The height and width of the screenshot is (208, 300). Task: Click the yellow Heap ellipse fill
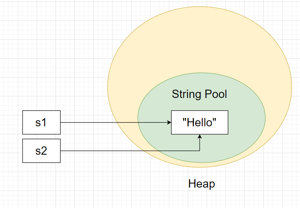tap(199, 42)
